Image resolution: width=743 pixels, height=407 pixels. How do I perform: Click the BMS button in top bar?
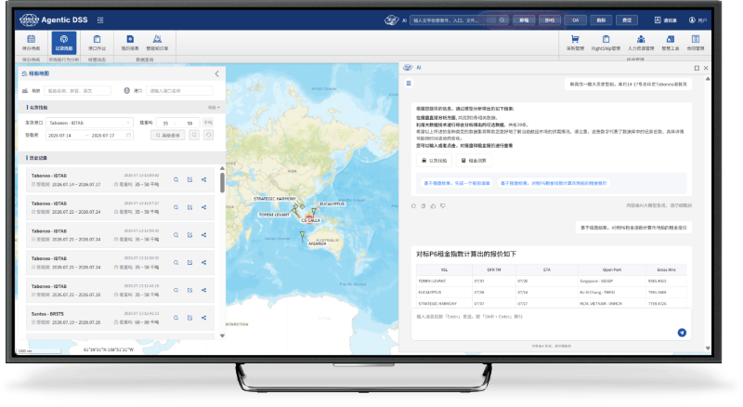tap(549, 20)
